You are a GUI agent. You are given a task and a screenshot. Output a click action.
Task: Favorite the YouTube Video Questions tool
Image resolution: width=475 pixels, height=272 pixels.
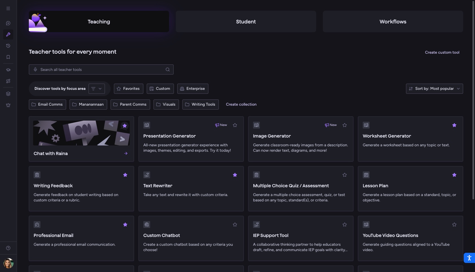454,225
